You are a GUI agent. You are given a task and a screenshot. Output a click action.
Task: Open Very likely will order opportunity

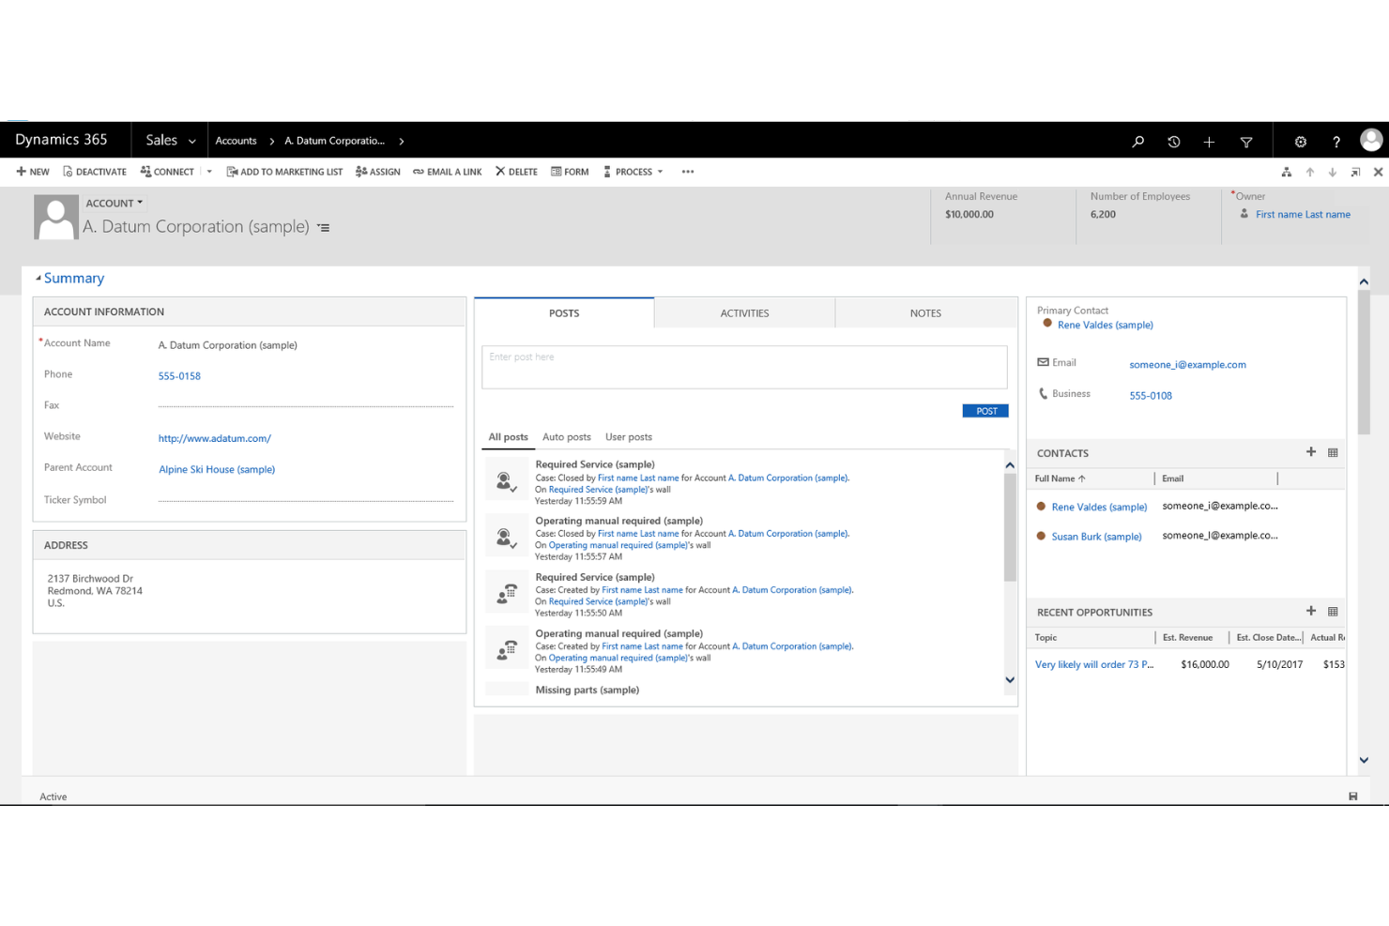1094,664
